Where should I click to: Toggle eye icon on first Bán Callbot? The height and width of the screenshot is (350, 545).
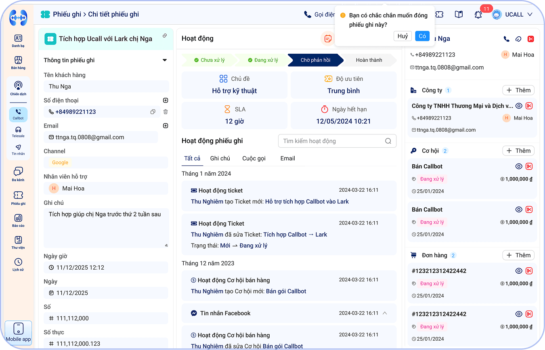tap(519, 166)
